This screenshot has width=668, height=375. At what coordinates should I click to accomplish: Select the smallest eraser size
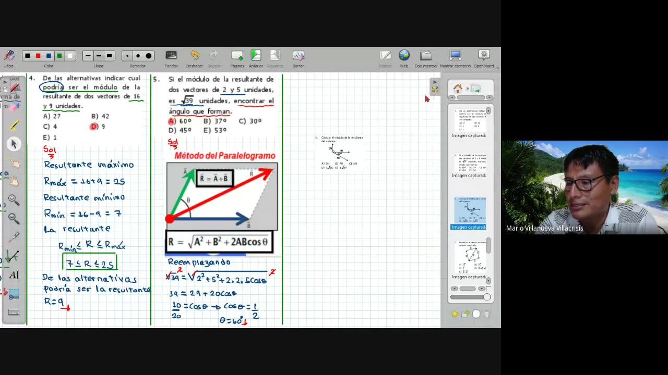tap(127, 56)
